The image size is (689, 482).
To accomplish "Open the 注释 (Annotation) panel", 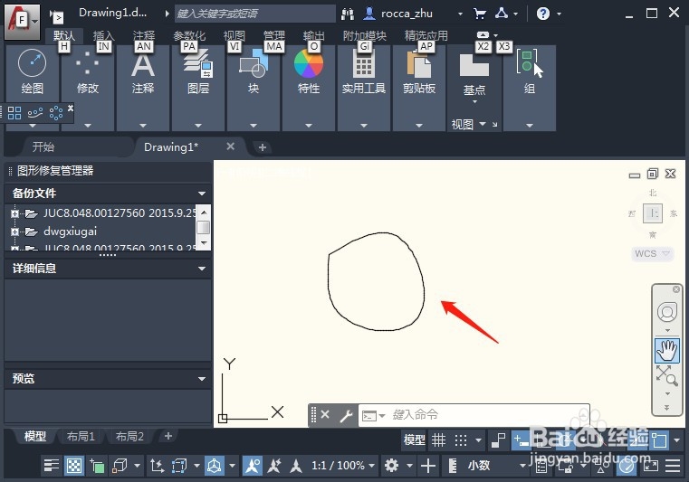I will tap(143, 88).
